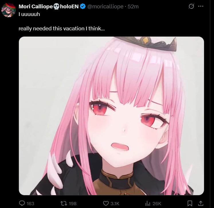214x208 pixels.
Task: Click the Grok slashed-circle icon
Action: 191,6
